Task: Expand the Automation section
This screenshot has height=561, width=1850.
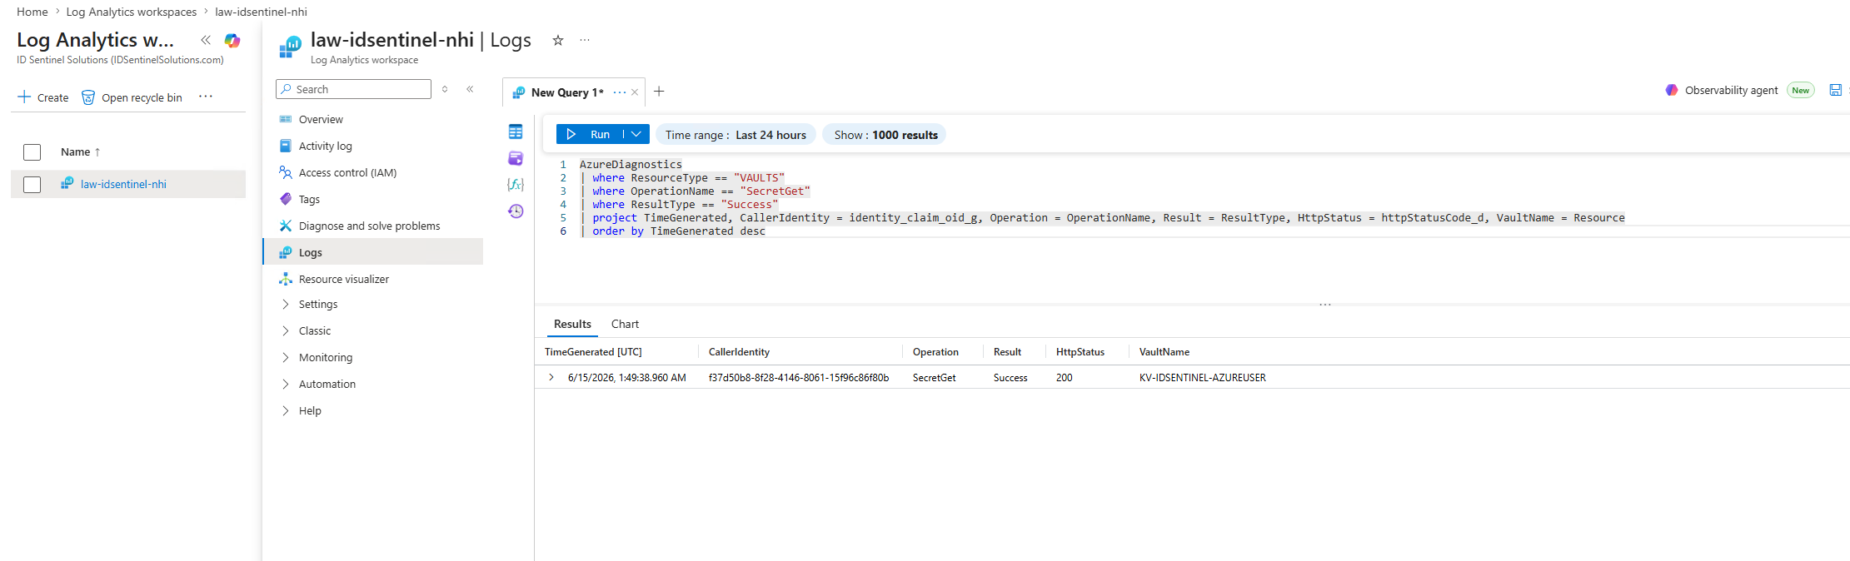Action: [286, 384]
